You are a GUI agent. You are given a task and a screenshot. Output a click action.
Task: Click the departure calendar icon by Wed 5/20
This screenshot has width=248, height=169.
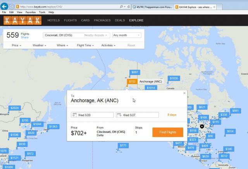[x=74, y=115]
